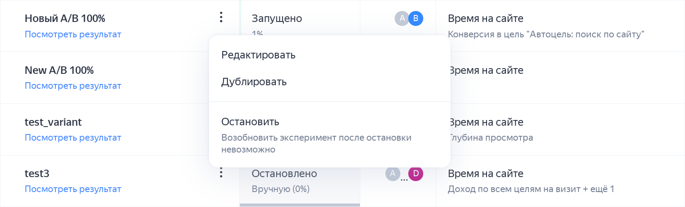This screenshot has height=207, width=685.
Task: Open the three-dot menu for test3
Action: 221,173
